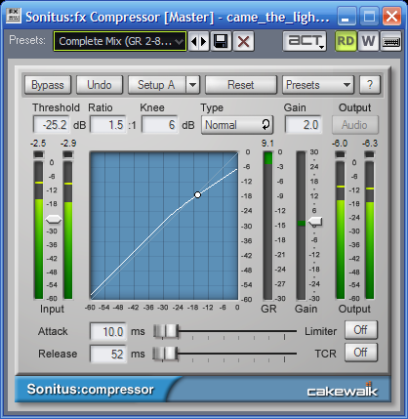Click the 9.1 GR peak readout
This screenshot has height=419, width=408.
coord(267,144)
